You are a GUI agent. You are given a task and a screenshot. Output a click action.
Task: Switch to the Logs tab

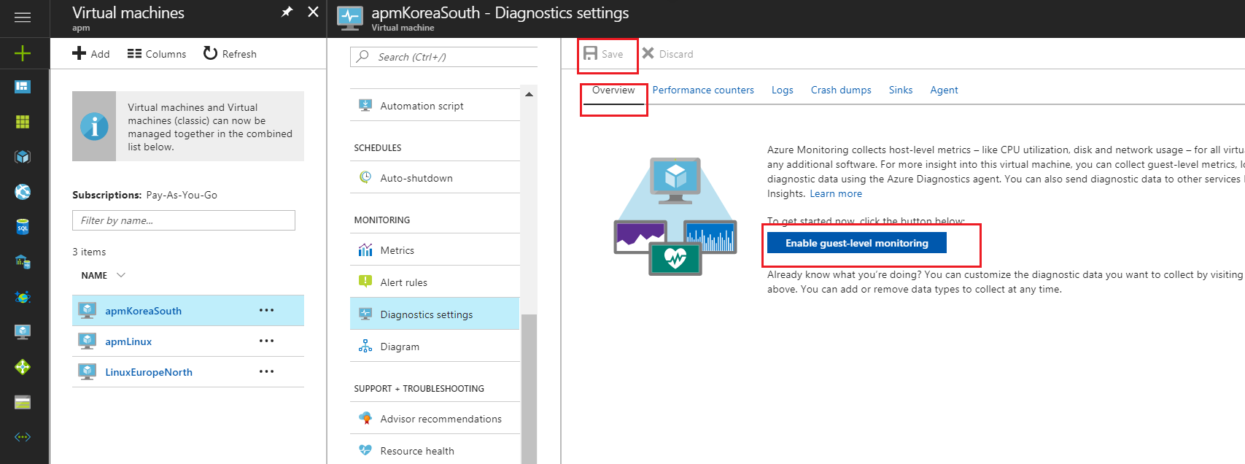pos(783,90)
